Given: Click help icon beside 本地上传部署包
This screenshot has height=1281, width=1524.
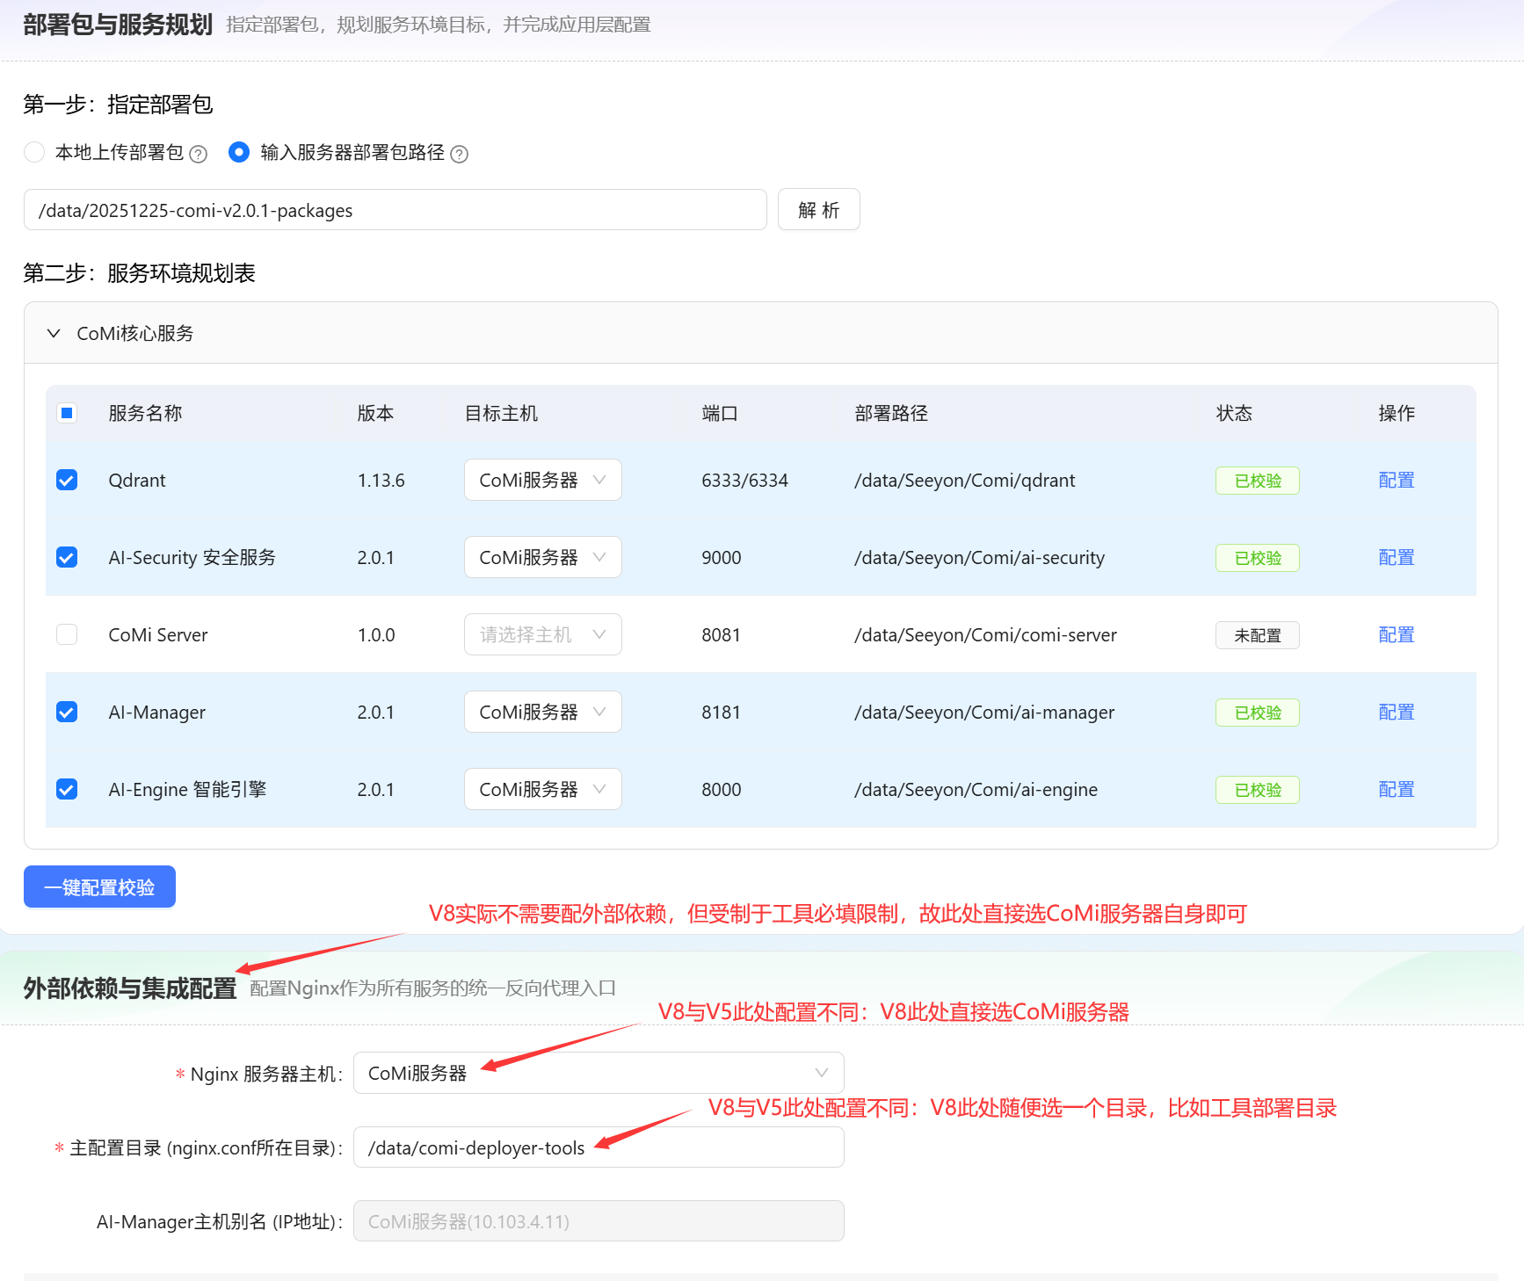Looking at the screenshot, I should 199,155.
